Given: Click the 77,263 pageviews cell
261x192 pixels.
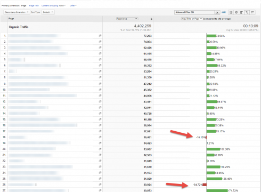Looking at the screenshot, I should [x=148, y=36].
